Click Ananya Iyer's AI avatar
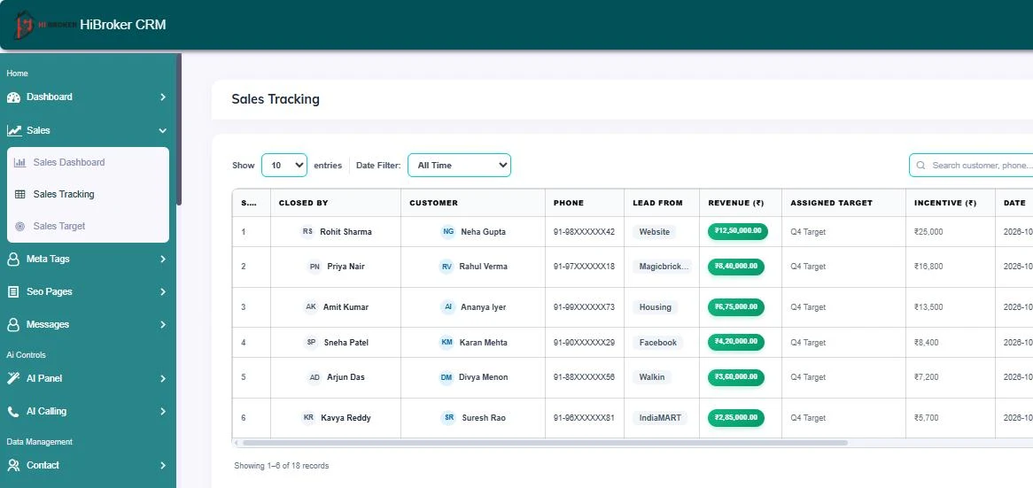1033x488 pixels. pos(448,307)
